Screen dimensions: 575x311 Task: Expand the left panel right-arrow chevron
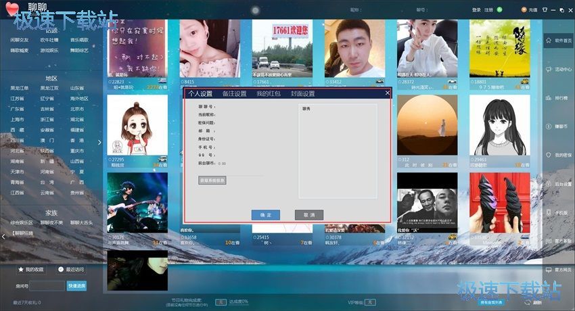(99, 143)
